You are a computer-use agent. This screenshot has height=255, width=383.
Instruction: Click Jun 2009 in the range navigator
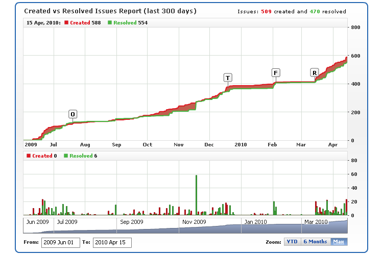[37, 222]
